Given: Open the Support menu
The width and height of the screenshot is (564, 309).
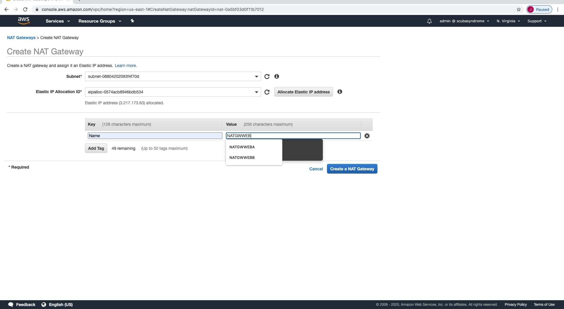Looking at the screenshot, I should pyautogui.click(x=537, y=21).
